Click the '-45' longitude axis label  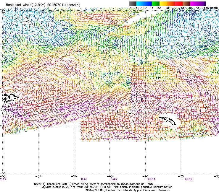click(x=109, y=176)
